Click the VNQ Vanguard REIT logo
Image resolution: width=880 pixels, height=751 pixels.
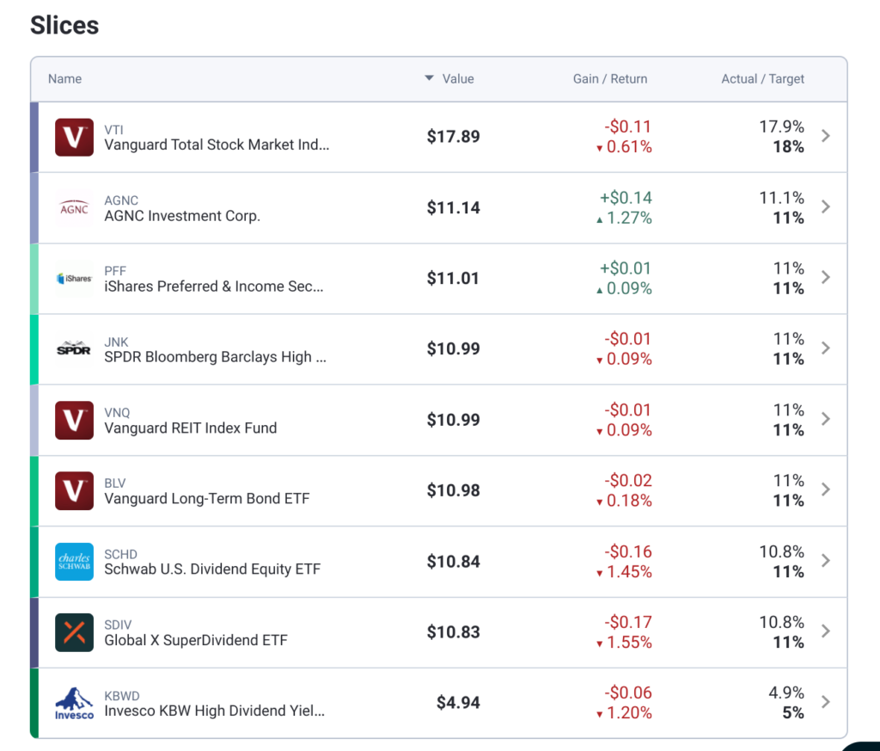click(74, 420)
